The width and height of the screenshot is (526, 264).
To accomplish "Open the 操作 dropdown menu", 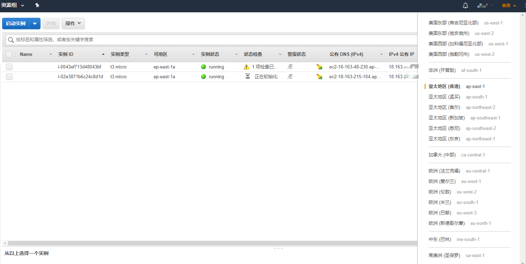I will (x=73, y=23).
